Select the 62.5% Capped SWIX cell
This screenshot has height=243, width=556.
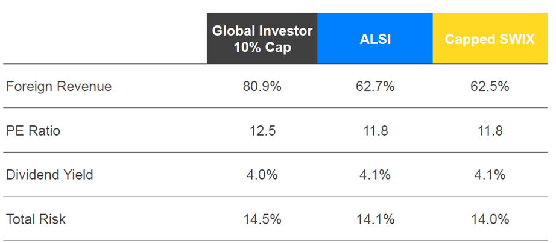pos(489,86)
